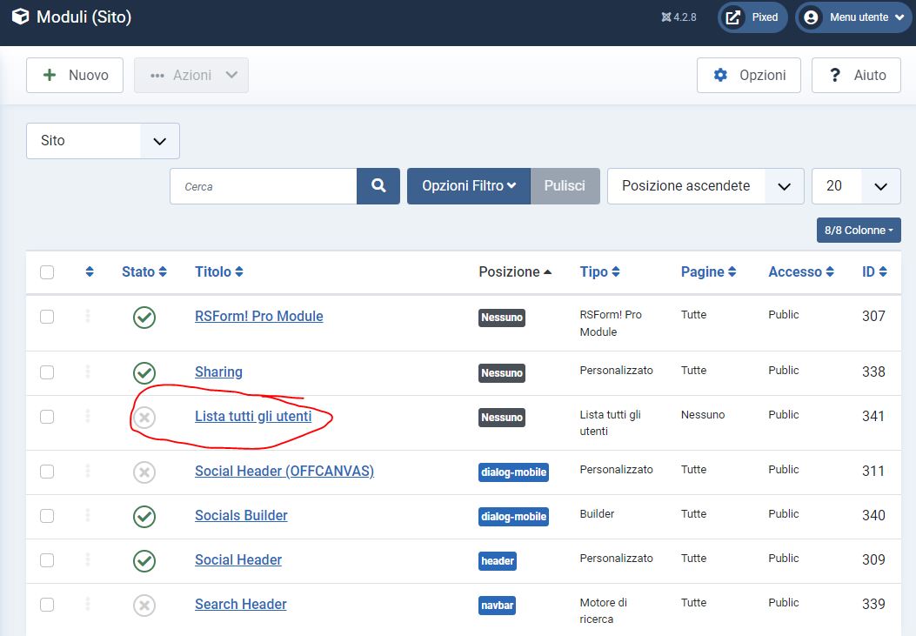This screenshot has width=916, height=636.
Task: Select the checkbox for Social Header (OFFCANVAS)
Action: (x=47, y=472)
